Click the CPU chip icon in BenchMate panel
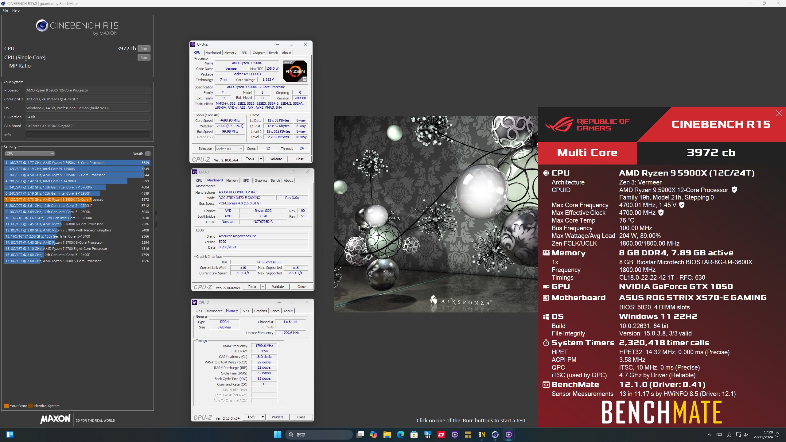Screen dimensions: 786x442 (546, 173)
